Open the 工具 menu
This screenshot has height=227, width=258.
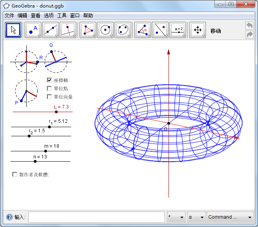click(x=62, y=15)
